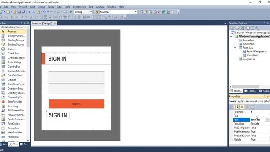Expand the Properties node in Solution Explorer

(235, 41)
